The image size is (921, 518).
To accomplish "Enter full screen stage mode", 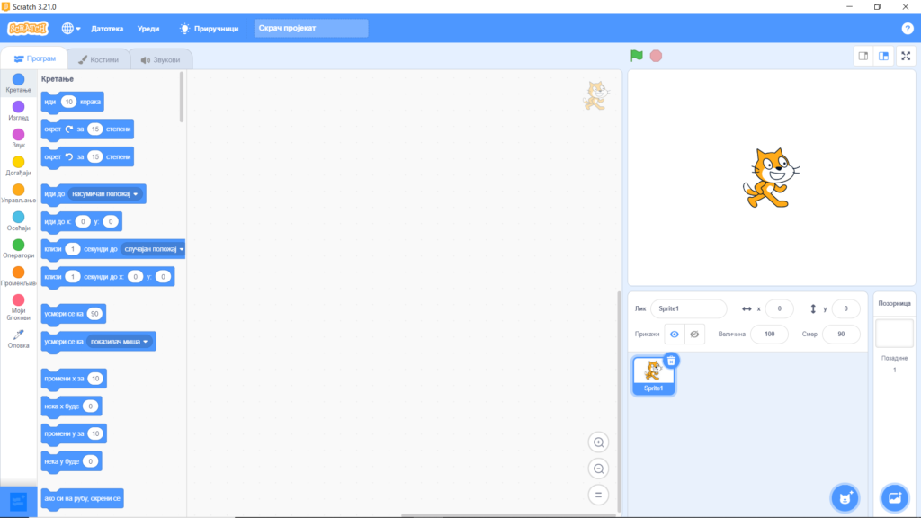I will 906,56.
